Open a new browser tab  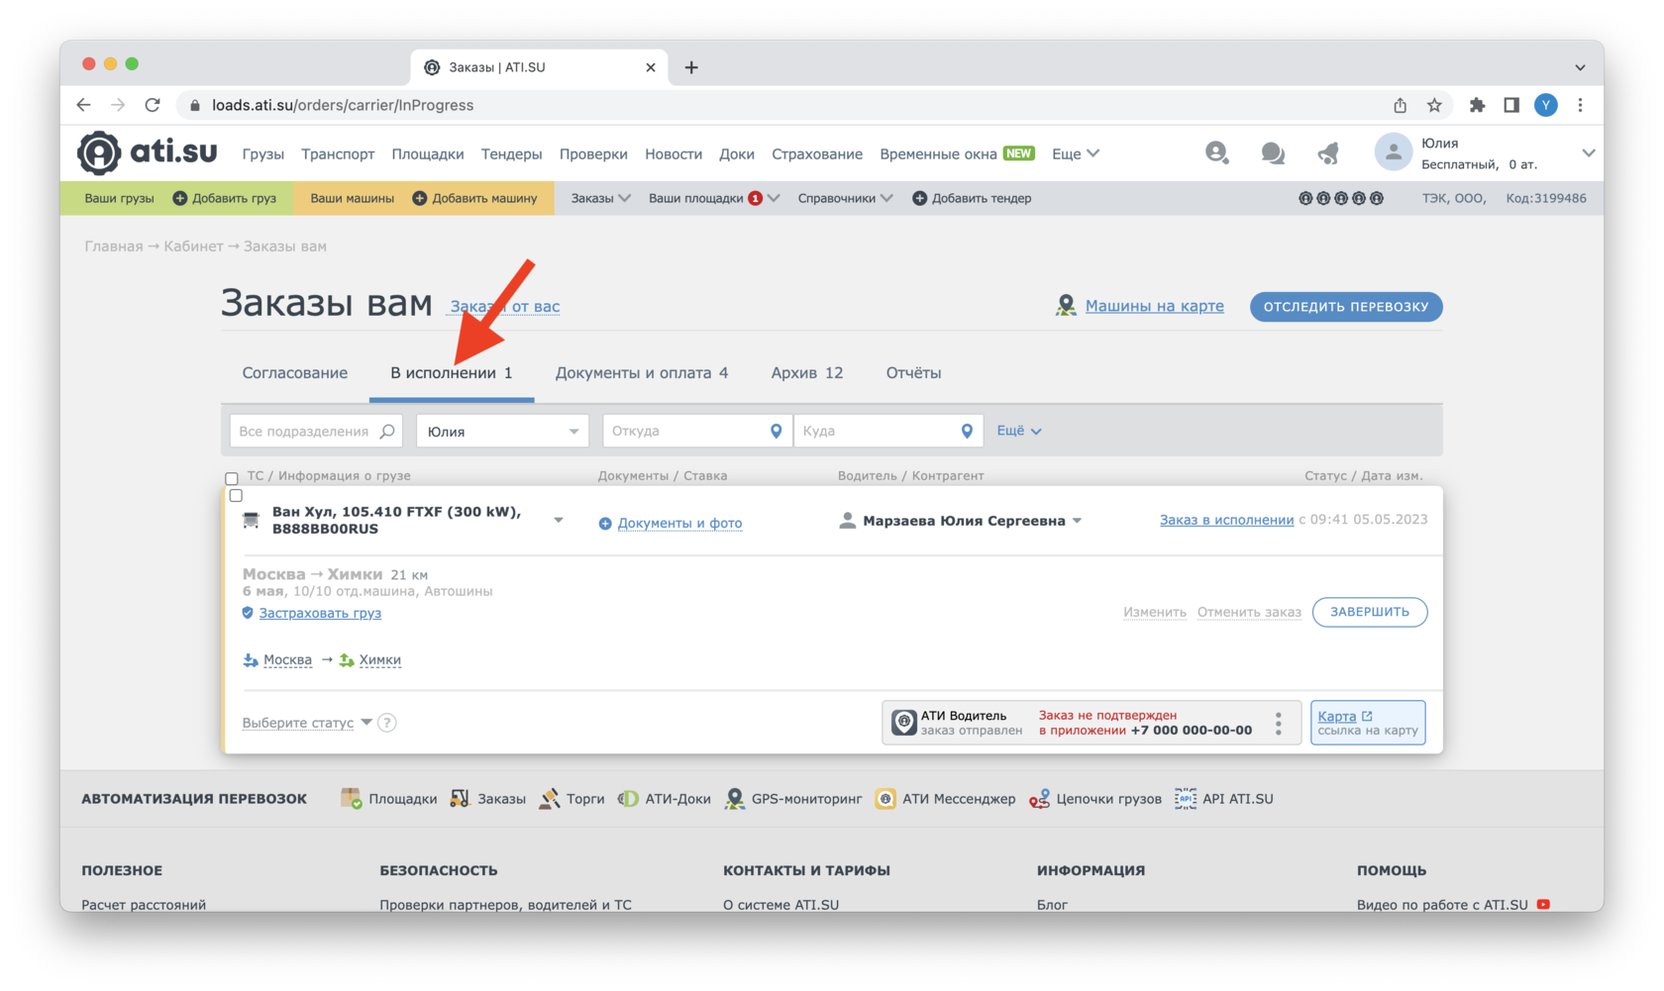pyautogui.click(x=691, y=67)
